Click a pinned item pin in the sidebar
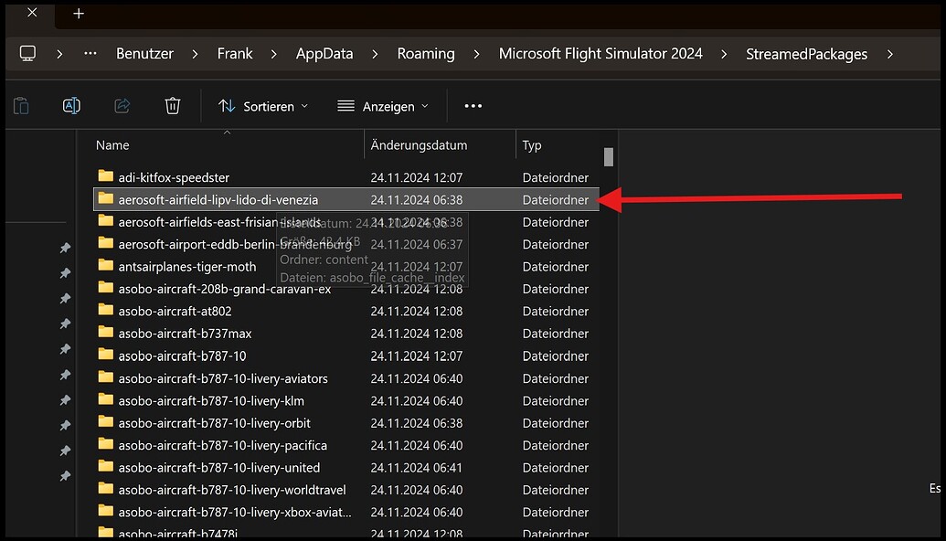Viewport: 946px width, 541px height. coord(64,248)
